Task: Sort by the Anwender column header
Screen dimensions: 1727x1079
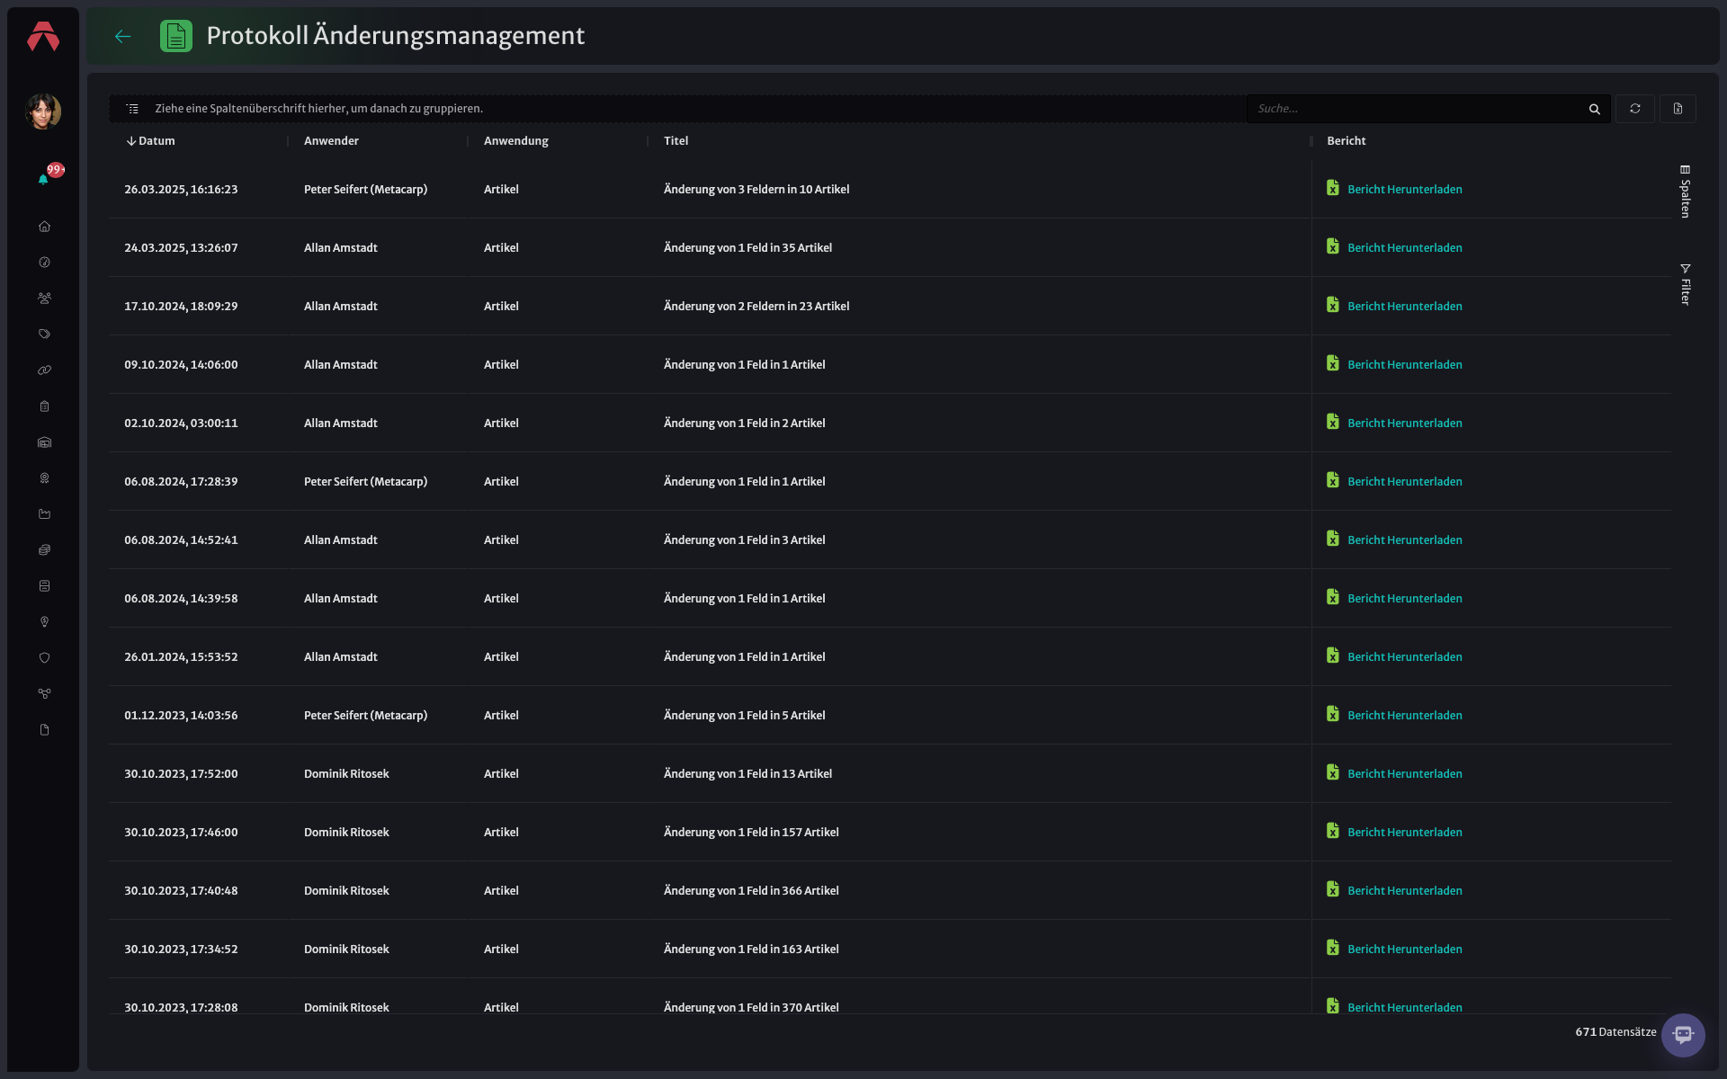Action: coord(331,141)
